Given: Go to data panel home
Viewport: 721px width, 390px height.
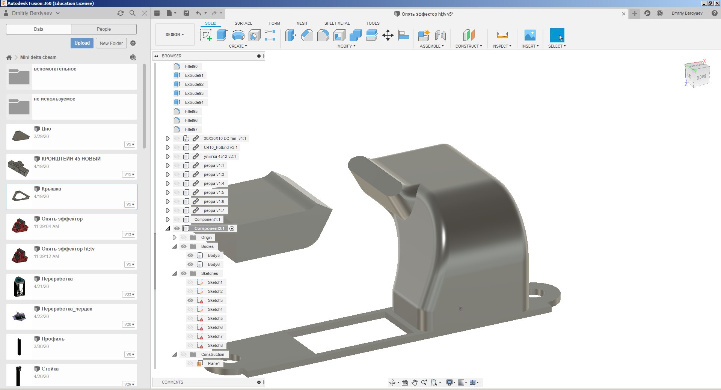Looking at the screenshot, I should click(x=9, y=57).
